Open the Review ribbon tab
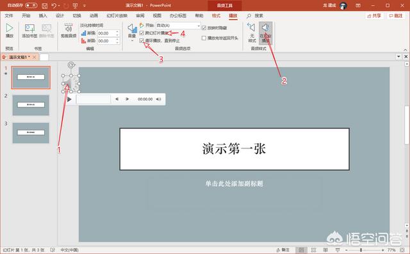The image size is (410, 254). [140, 15]
